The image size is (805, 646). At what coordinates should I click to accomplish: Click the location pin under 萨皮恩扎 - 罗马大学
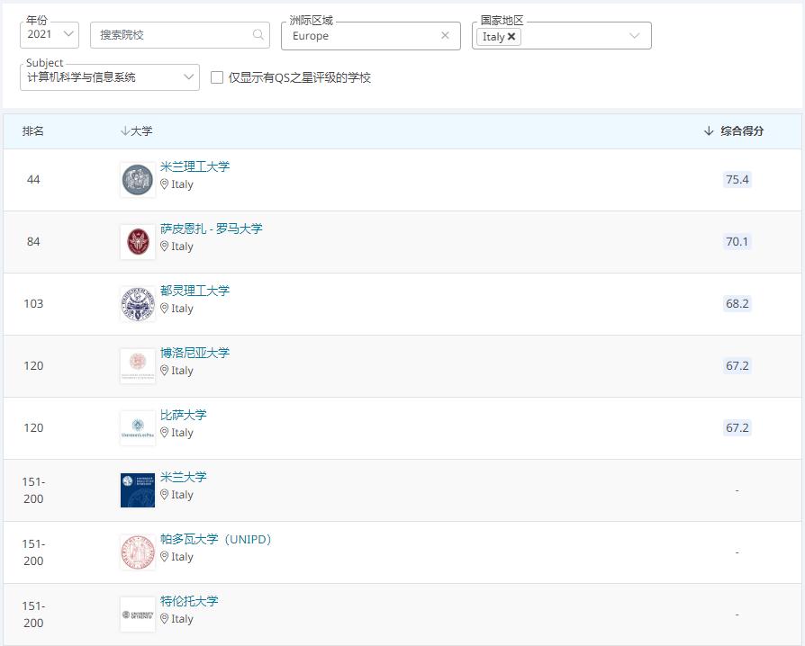point(164,247)
